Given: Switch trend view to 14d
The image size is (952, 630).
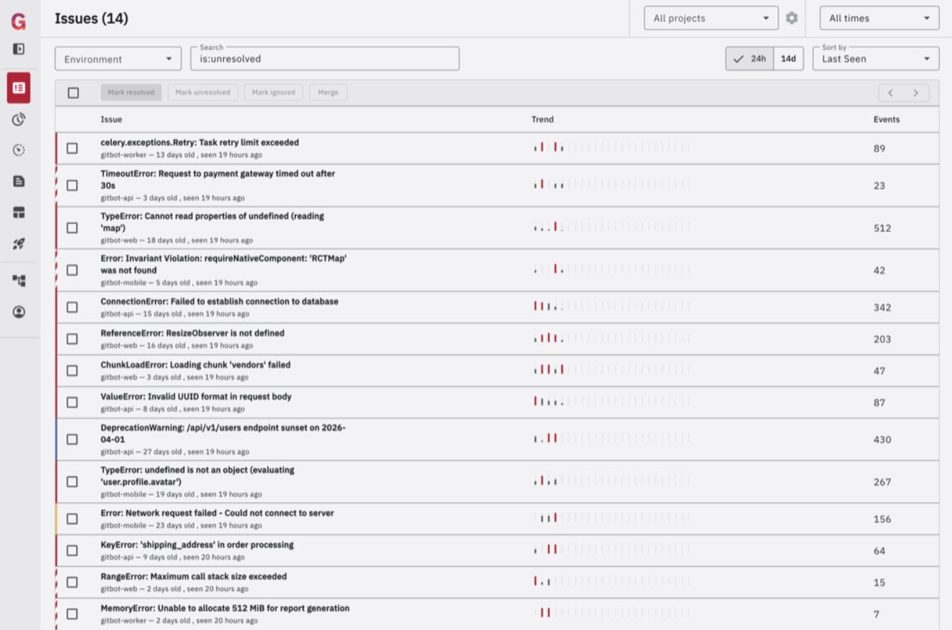Looking at the screenshot, I should pos(788,59).
